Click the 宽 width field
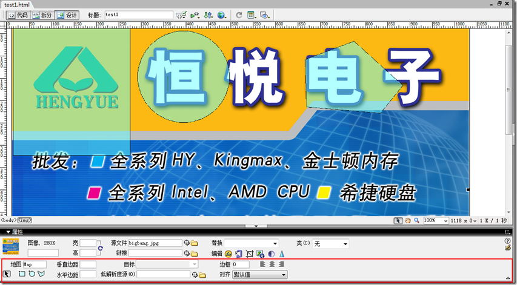 (88, 243)
